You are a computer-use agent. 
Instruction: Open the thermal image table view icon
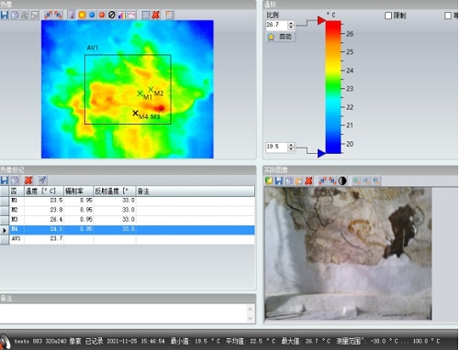[169, 15]
